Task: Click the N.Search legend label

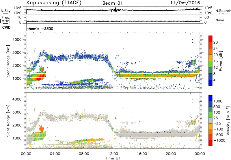Action: tap(223, 11)
